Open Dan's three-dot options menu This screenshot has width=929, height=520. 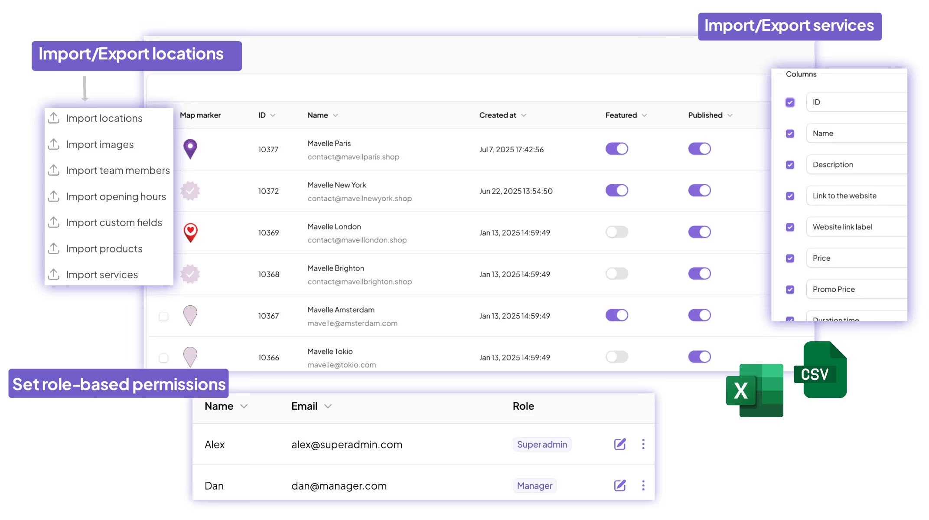click(x=644, y=485)
